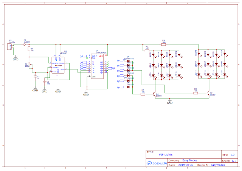Click the 200k value label of R2
Screen dimensions: 242x171
(x=27, y=66)
